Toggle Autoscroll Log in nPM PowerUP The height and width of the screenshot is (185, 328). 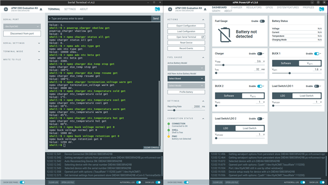tap(303, 182)
